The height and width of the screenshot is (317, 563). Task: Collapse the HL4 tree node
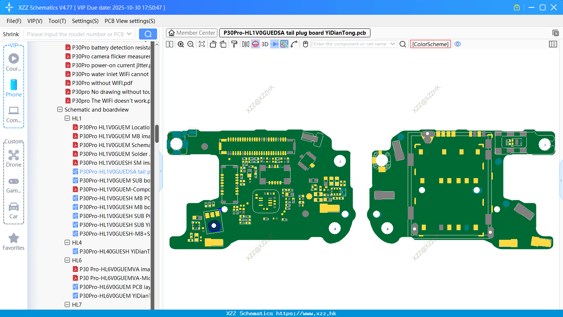tap(67, 243)
